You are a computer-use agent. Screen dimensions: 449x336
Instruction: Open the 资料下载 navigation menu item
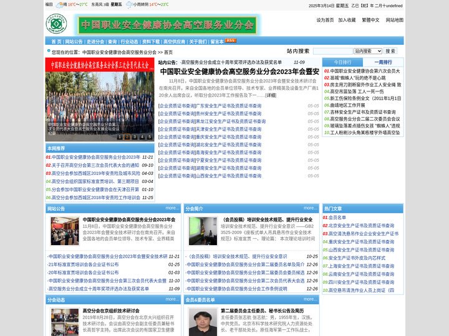point(151,42)
